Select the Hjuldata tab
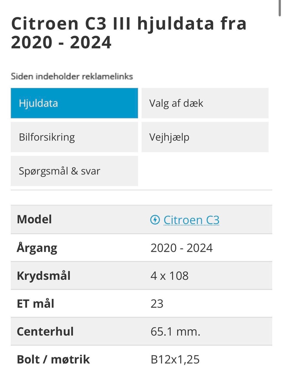The height and width of the screenshot is (381, 283). pos(74,103)
